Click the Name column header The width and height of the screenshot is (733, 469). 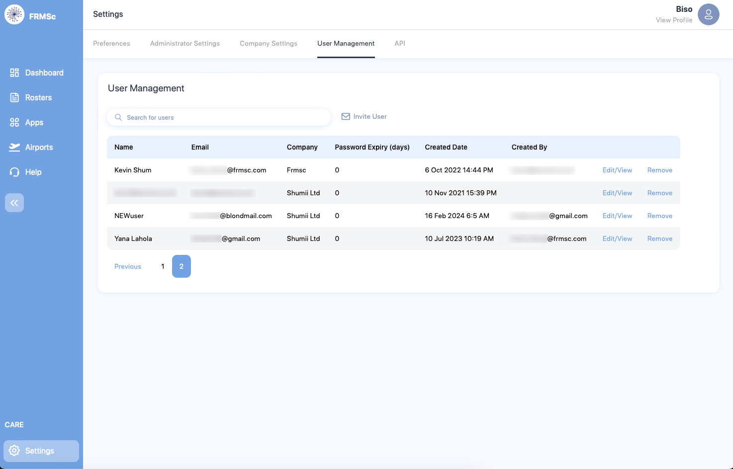(124, 147)
